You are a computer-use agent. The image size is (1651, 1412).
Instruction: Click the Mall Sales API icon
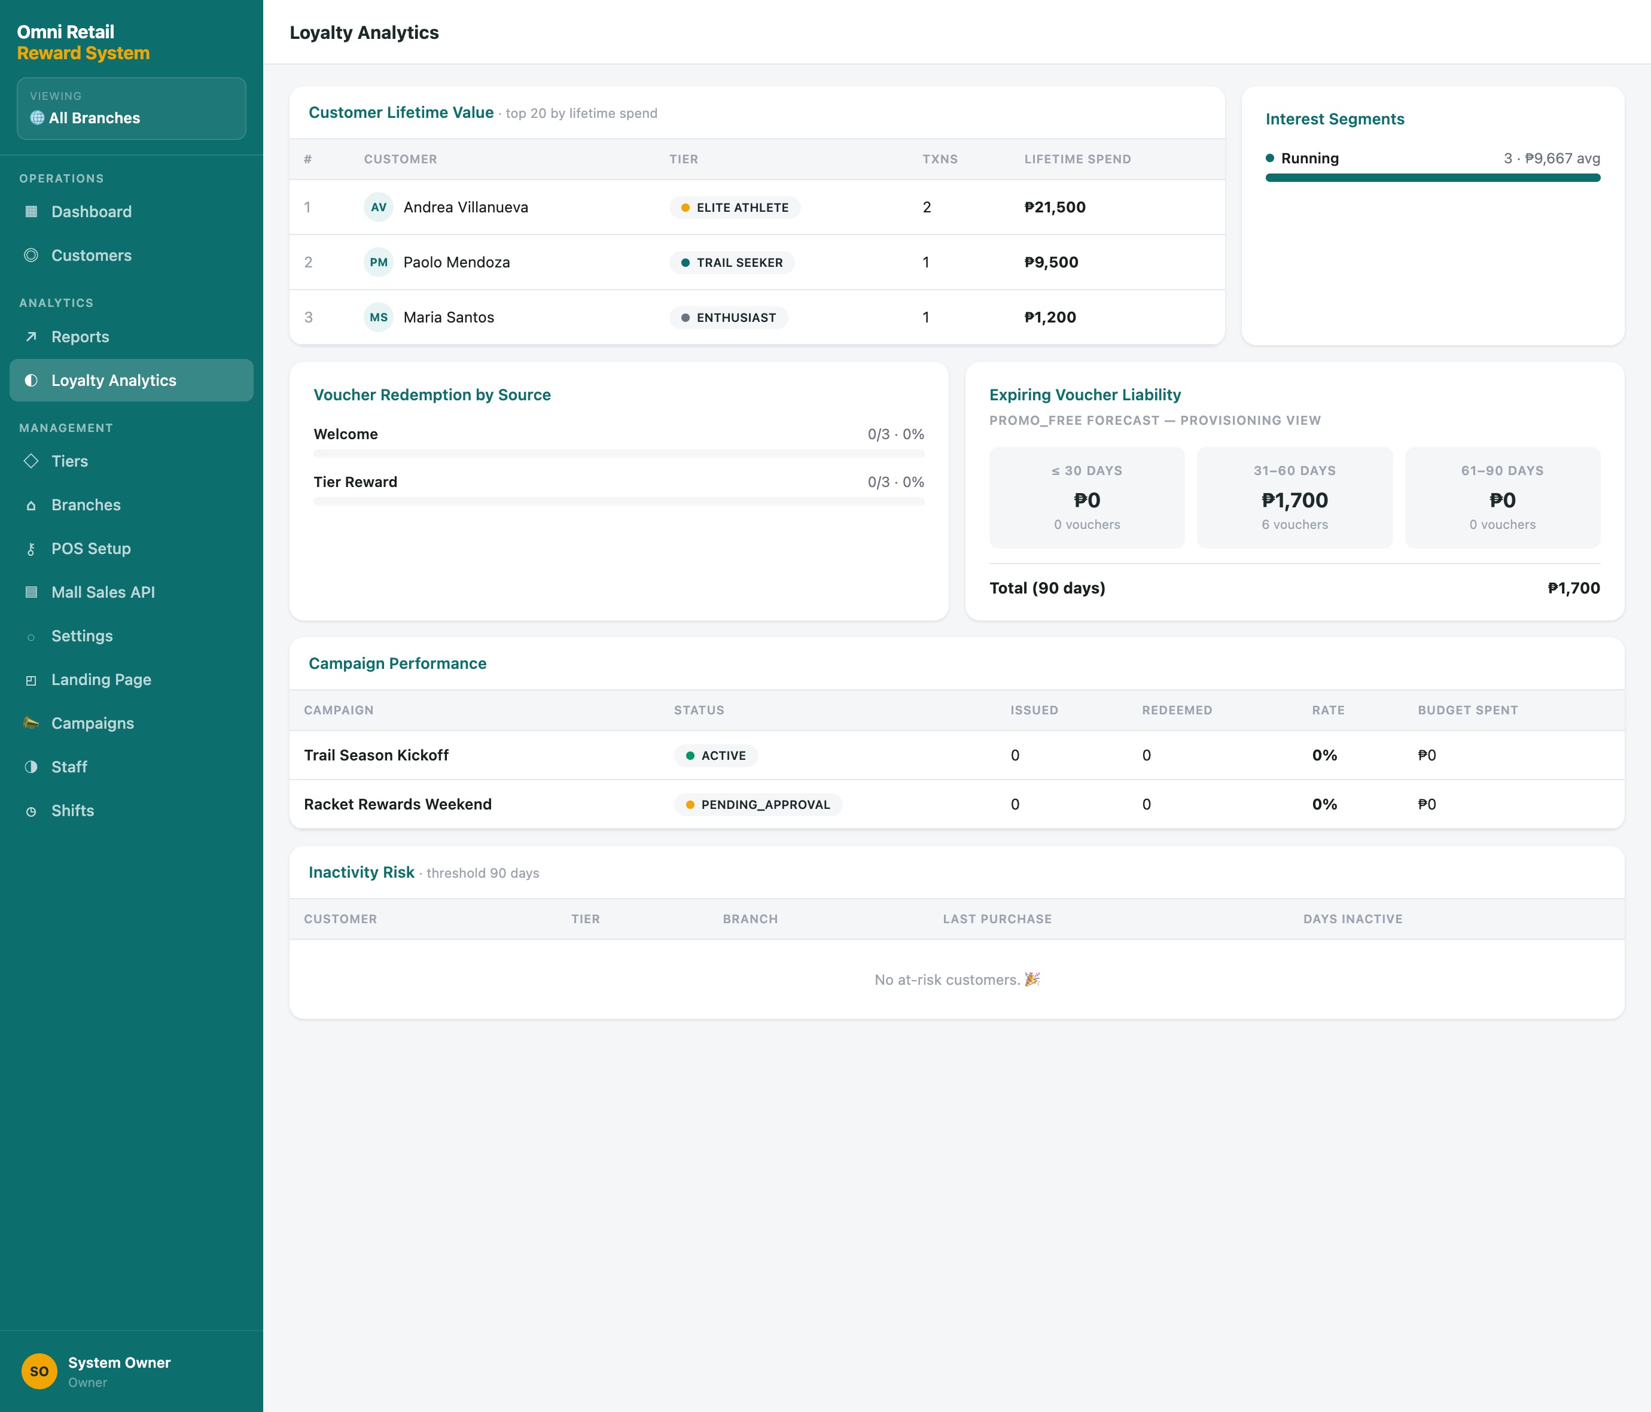(31, 592)
